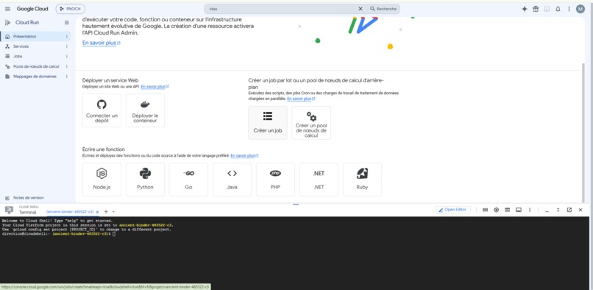593x290 pixels.
Task: Open Cloud Shell terminal settings gear
Action: (x=496, y=210)
